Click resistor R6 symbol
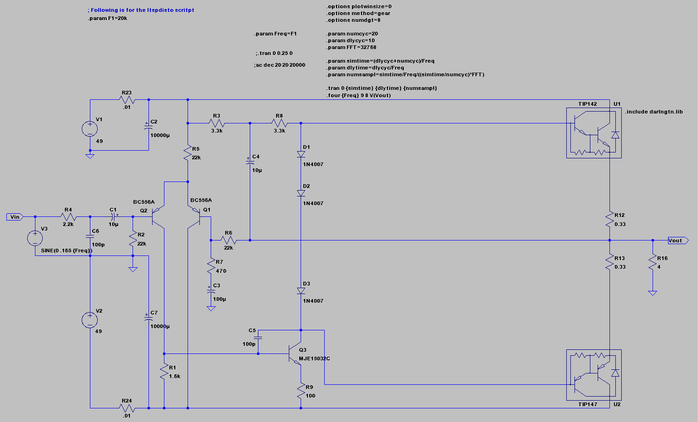 click(x=228, y=240)
